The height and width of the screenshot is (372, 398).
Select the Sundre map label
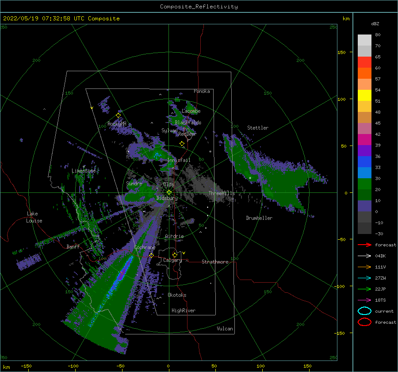[x=134, y=183]
